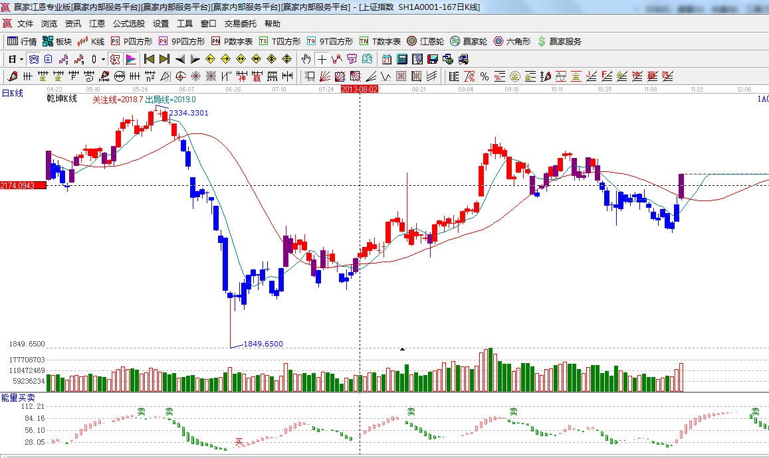
Task: Click the calculator icon in toolbar
Action: click(x=402, y=59)
